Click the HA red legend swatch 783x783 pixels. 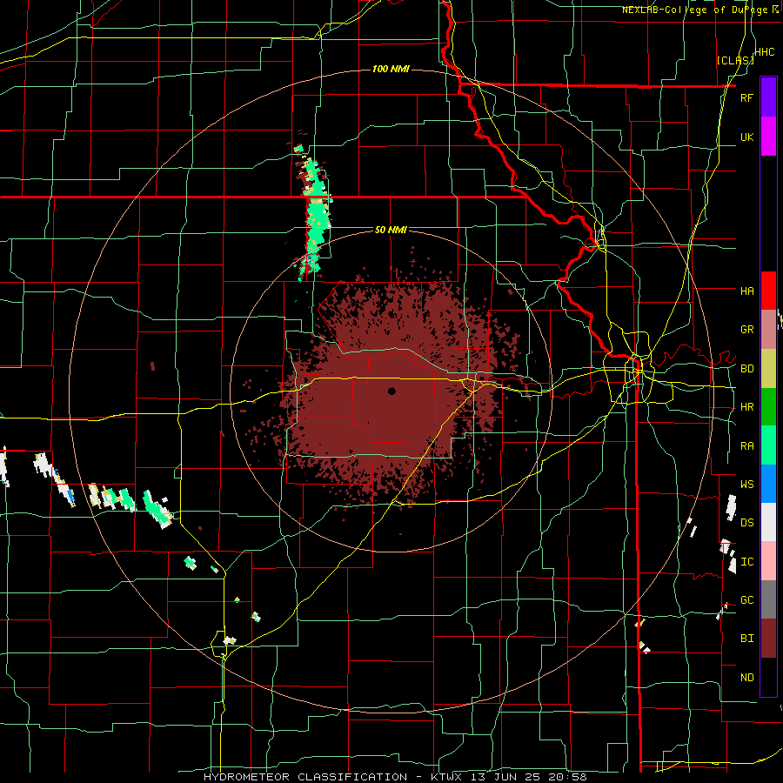point(768,291)
